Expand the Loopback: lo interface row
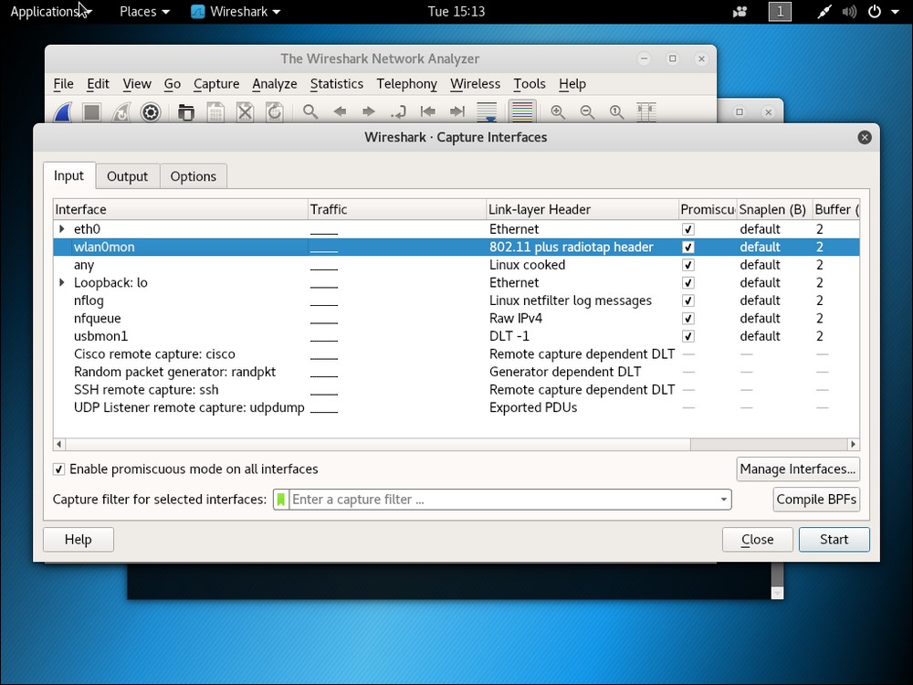 click(x=62, y=282)
